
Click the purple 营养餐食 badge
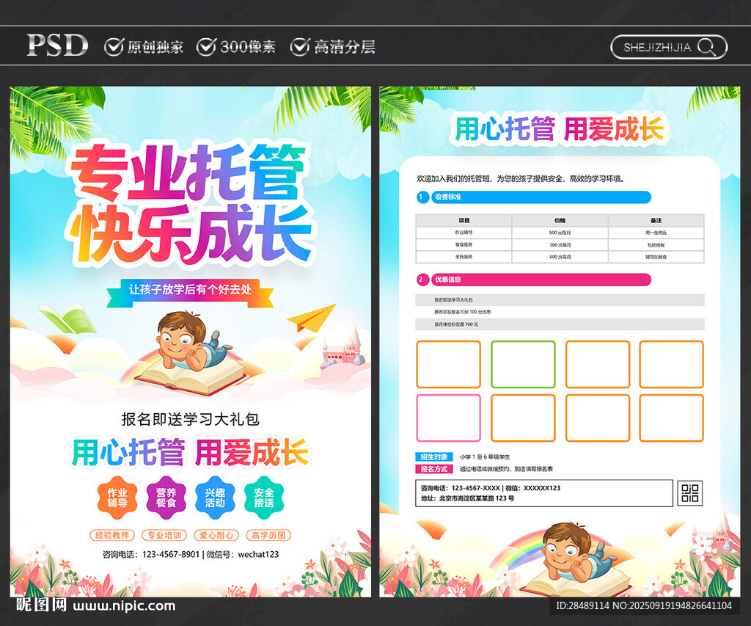tap(166, 498)
